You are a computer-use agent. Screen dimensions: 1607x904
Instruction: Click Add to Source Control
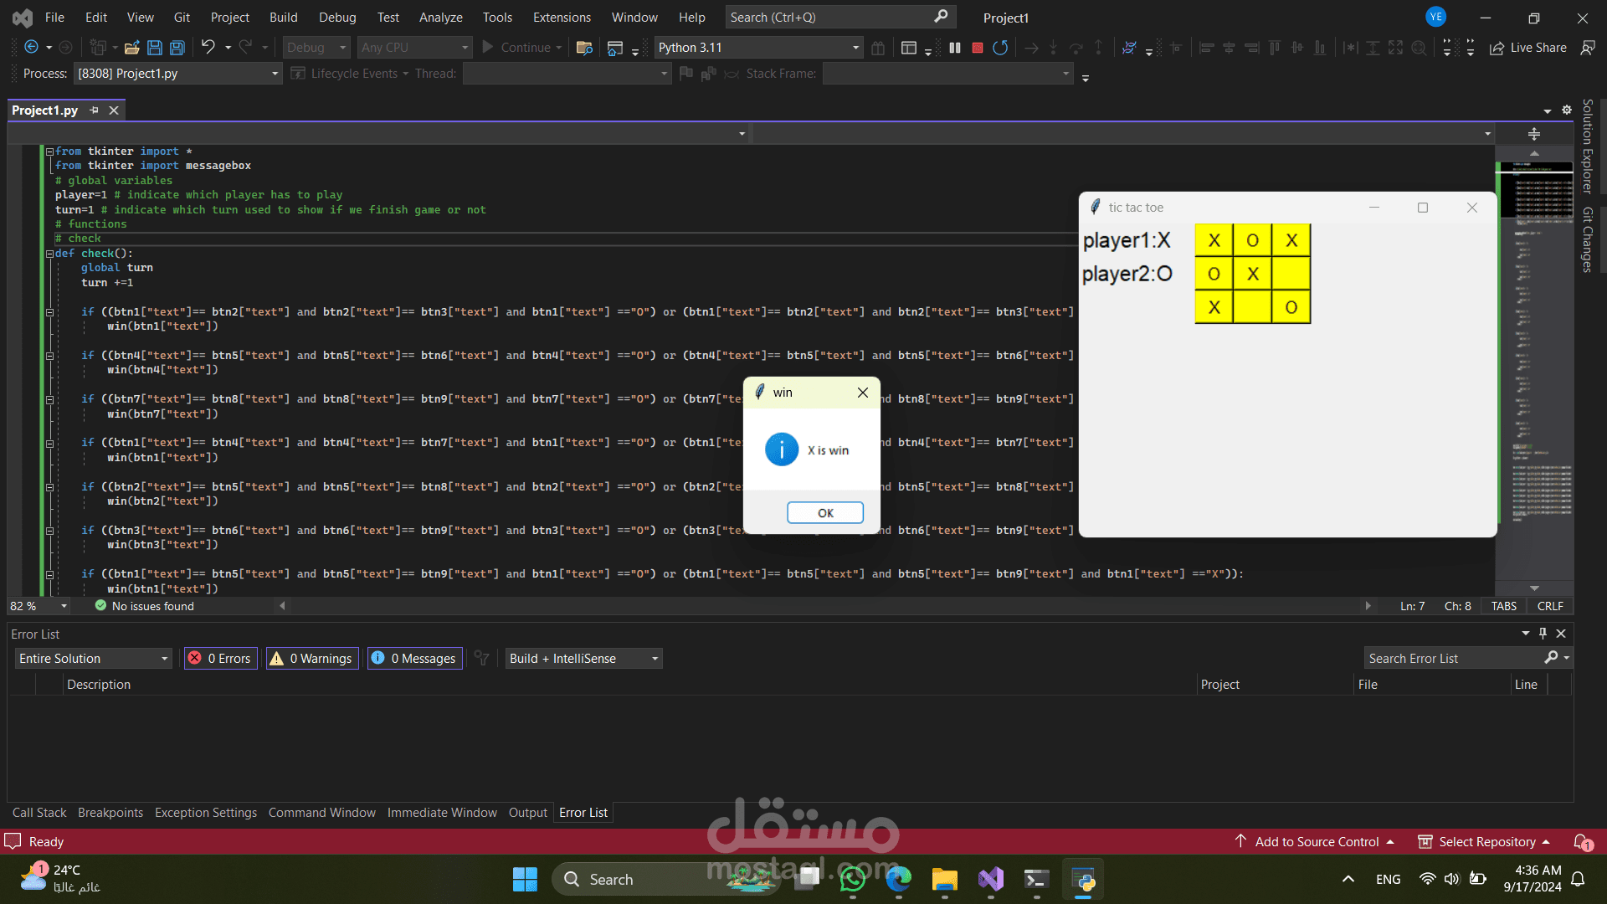click(1316, 842)
